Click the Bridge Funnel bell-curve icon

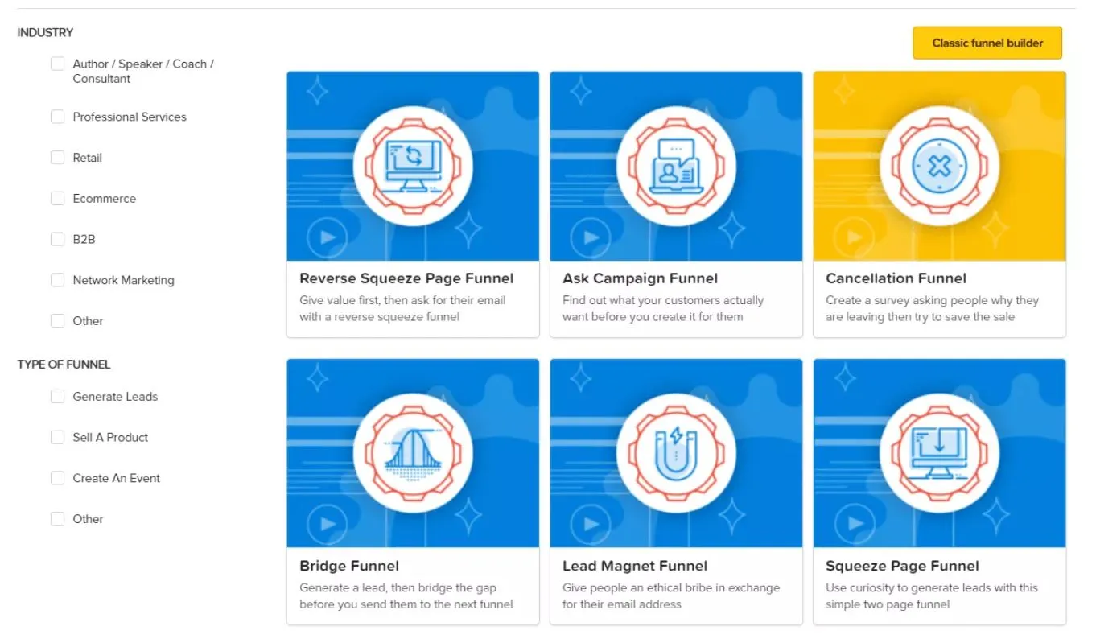click(413, 454)
